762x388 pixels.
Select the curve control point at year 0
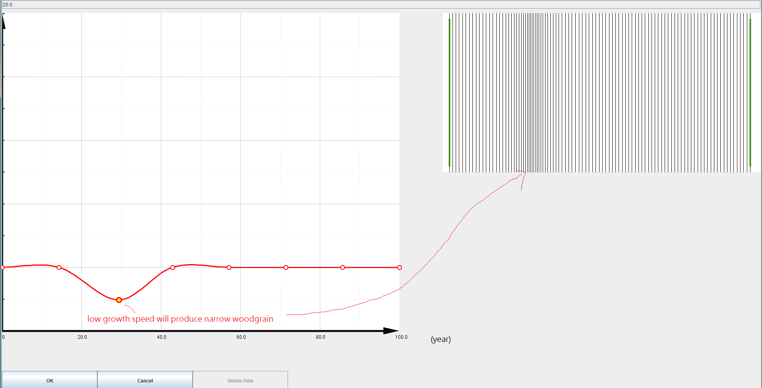[x=3, y=267]
